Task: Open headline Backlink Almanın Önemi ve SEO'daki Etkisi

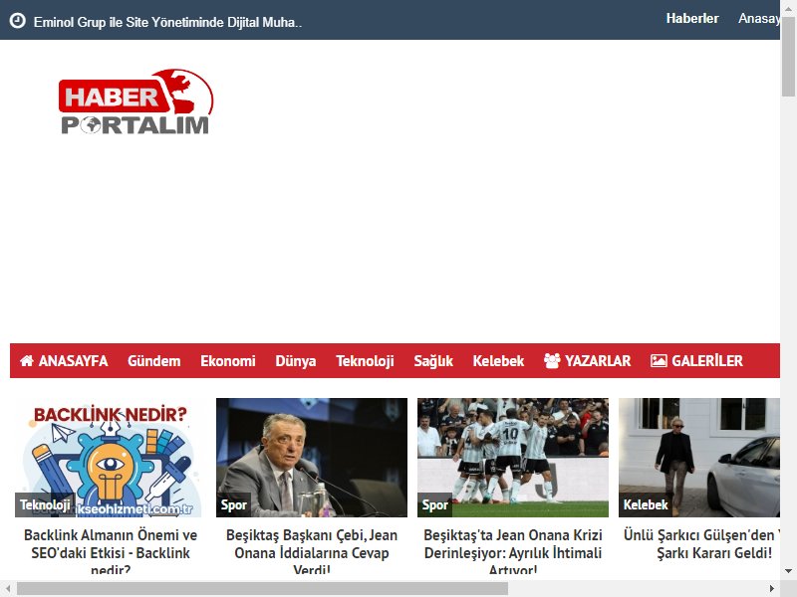Action: (x=111, y=552)
